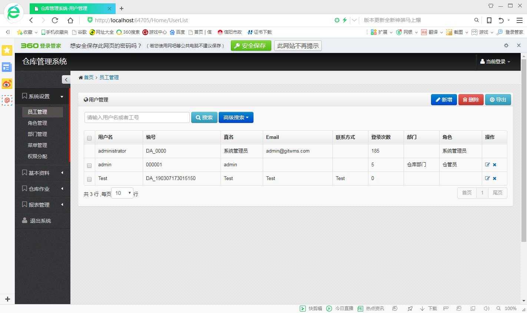Screen dimensions: 527x313
Task: Toggle the select-all checkbox in the table header
Action: click(x=89, y=138)
